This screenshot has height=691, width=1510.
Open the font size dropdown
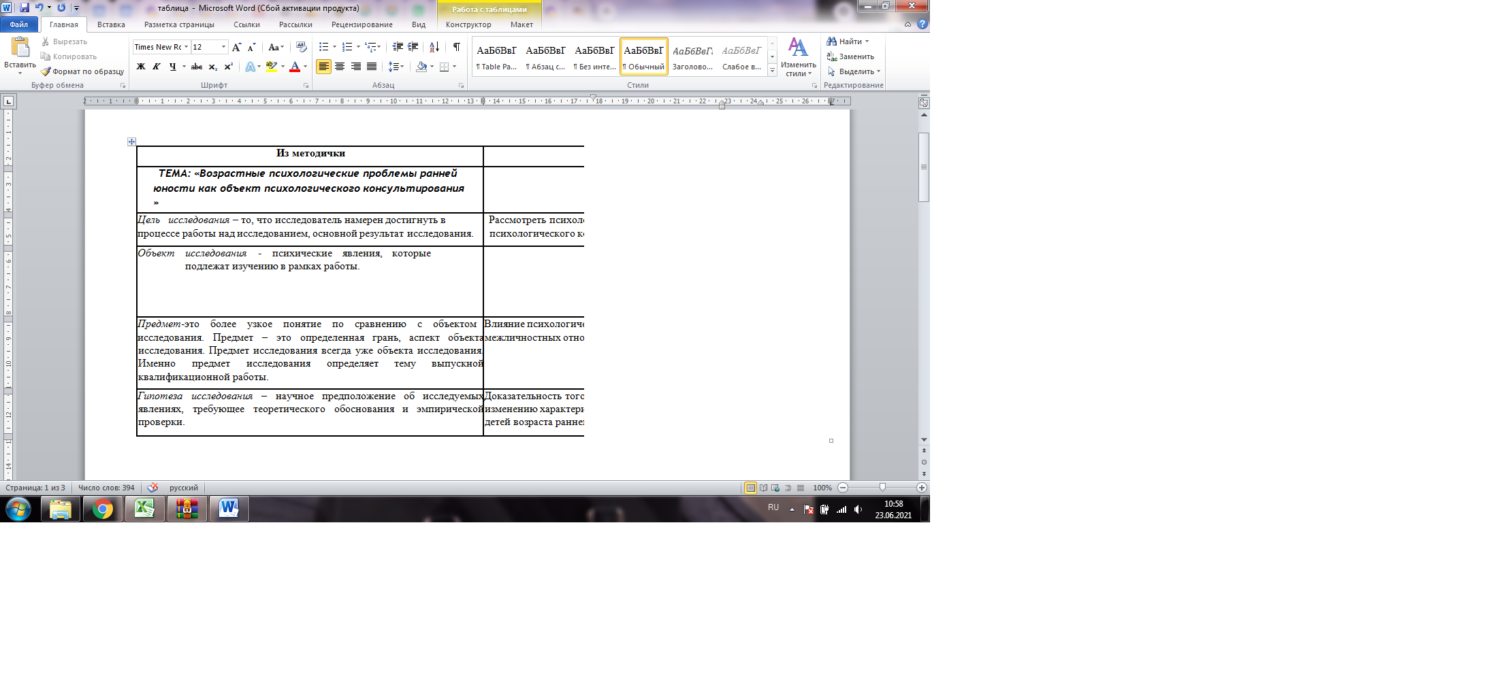[x=223, y=47]
